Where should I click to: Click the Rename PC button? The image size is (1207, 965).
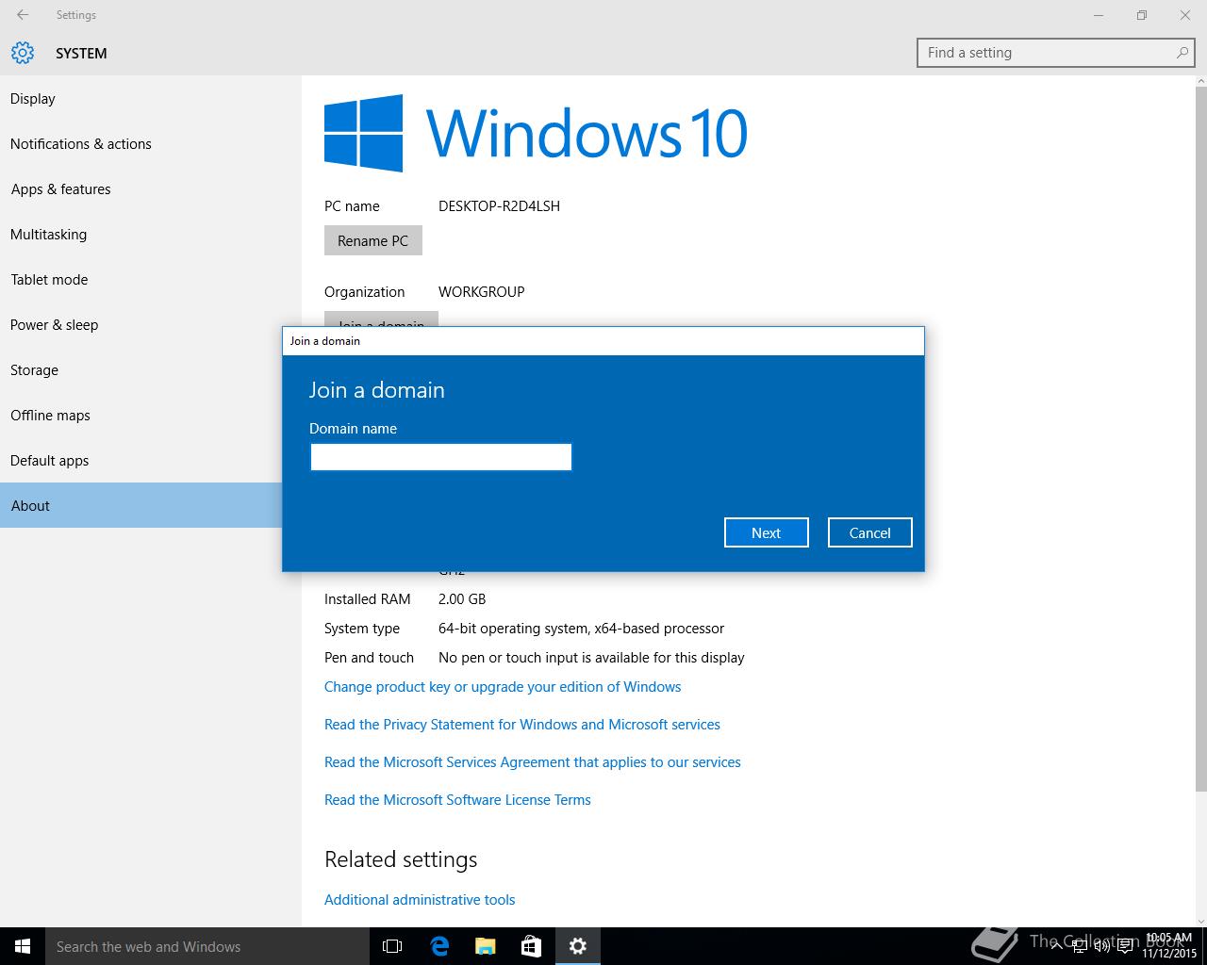pyautogui.click(x=373, y=240)
